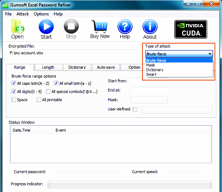Click the User-defined characters field
The height and width of the screenshot is (192, 222).
tap(177, 110)
